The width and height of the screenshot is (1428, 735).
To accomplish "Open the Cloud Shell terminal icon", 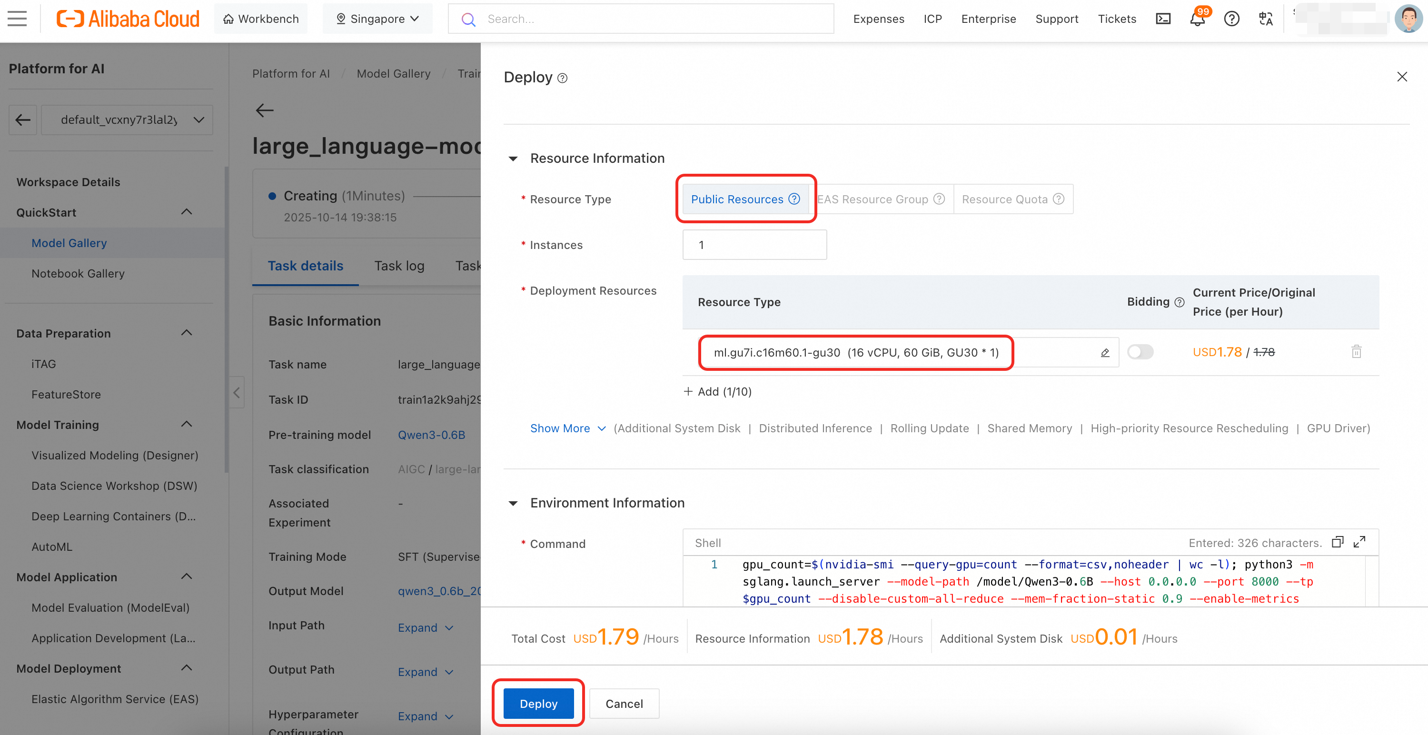I will coord(1162,19).
